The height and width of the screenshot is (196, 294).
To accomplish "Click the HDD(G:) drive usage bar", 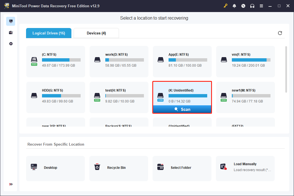I will pos(61,96).
